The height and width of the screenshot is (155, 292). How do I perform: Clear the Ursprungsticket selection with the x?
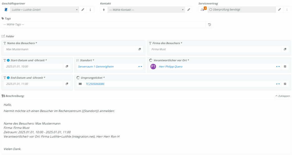277,84
